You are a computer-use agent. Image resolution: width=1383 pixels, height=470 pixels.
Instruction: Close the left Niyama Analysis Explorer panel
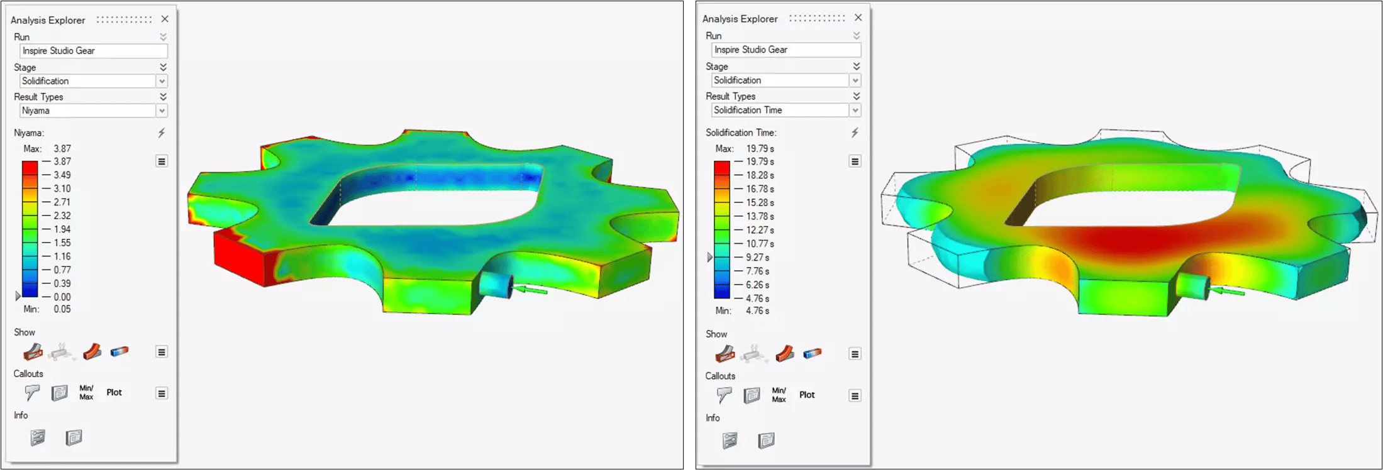tap(165, 19)
